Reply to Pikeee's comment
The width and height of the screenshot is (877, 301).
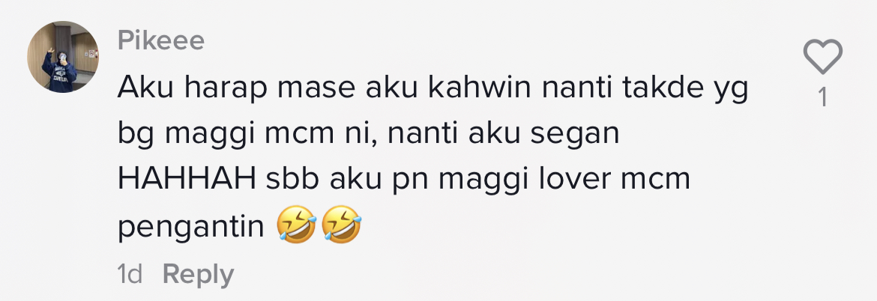198,275
